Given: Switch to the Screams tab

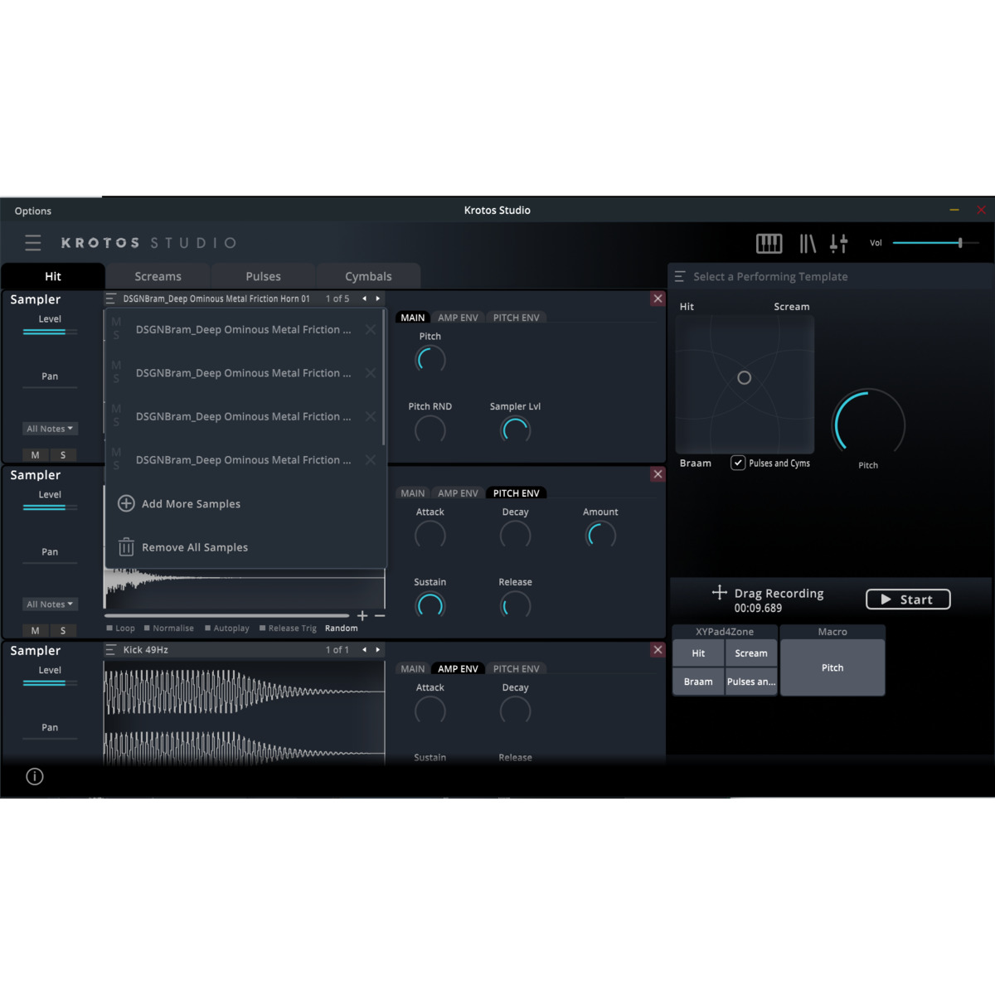Looking at the screenshot, I should (x=158, y=276).
